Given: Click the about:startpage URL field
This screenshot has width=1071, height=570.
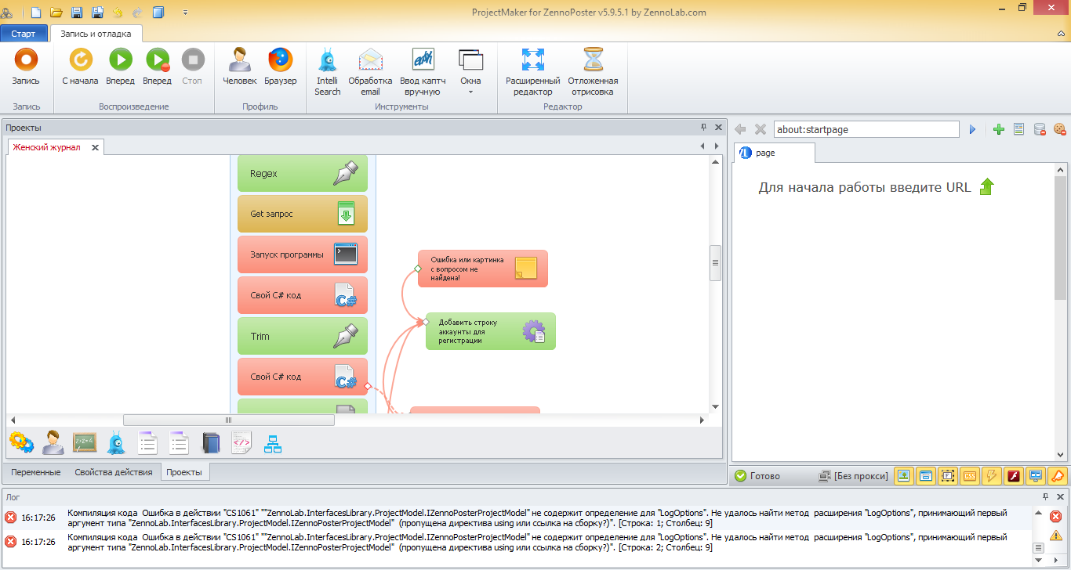Looking at the screenshot, I should pyautogui.click(x=866, y=129).
